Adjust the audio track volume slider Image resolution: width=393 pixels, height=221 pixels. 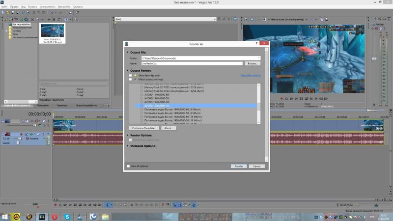(x=20, y=138)
